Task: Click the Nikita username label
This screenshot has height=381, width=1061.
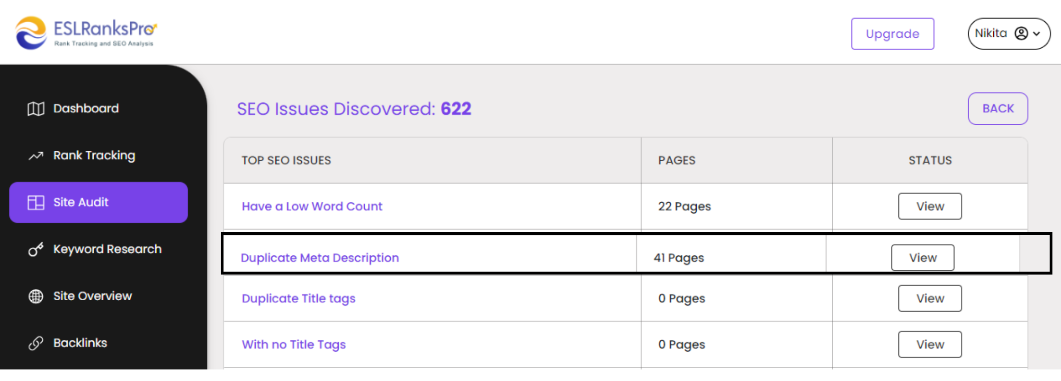Action: click(991, 33)
